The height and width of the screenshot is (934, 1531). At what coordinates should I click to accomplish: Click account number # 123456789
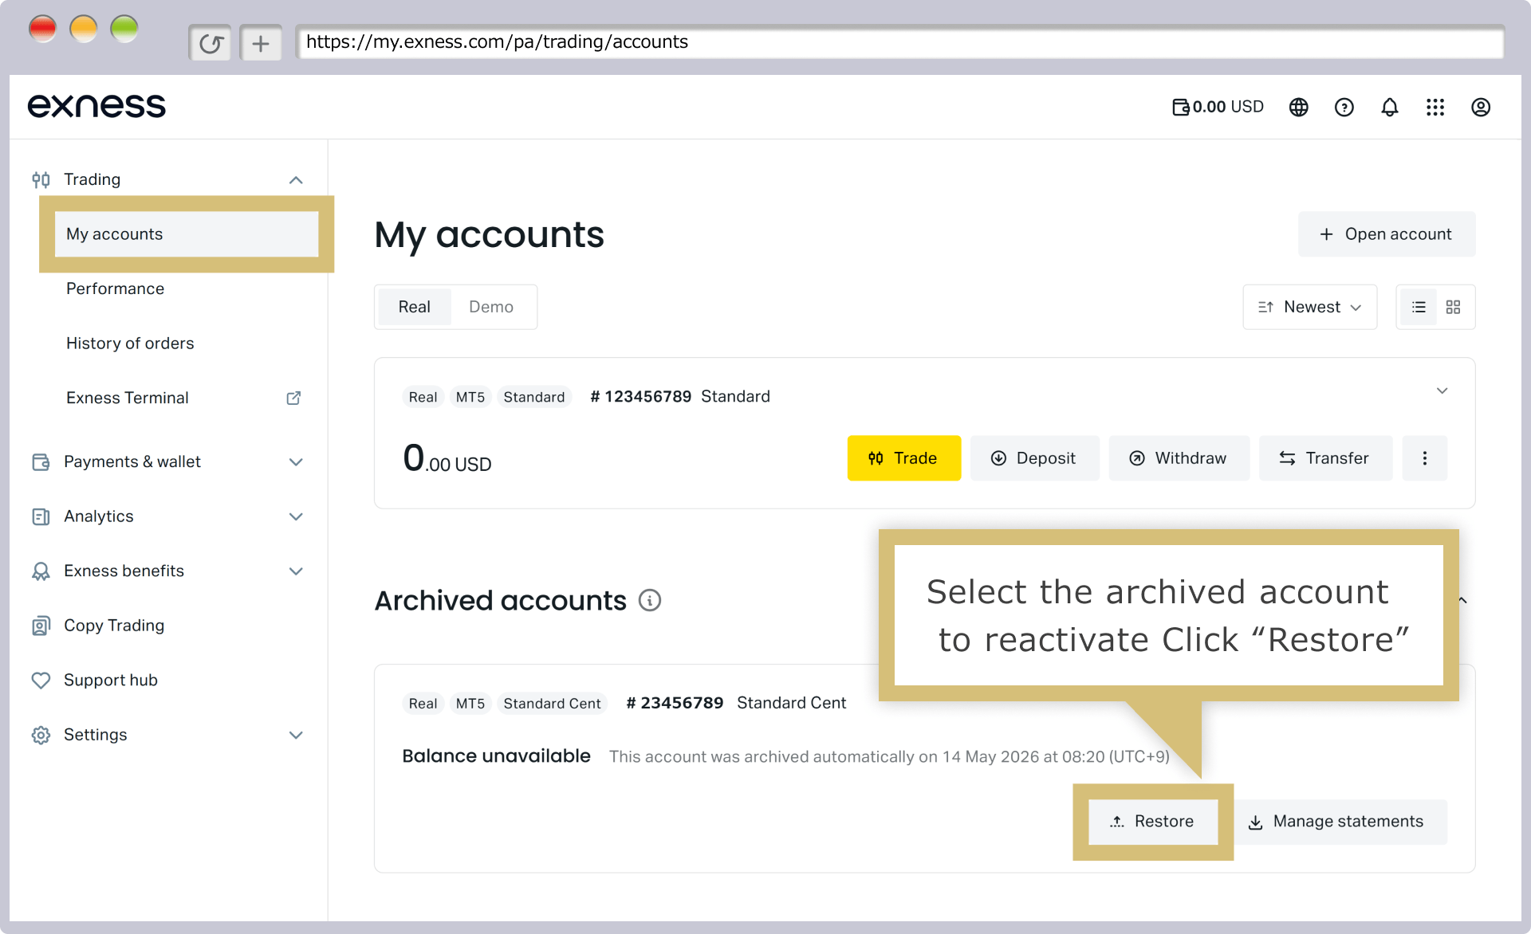click(x=640, y=397)
